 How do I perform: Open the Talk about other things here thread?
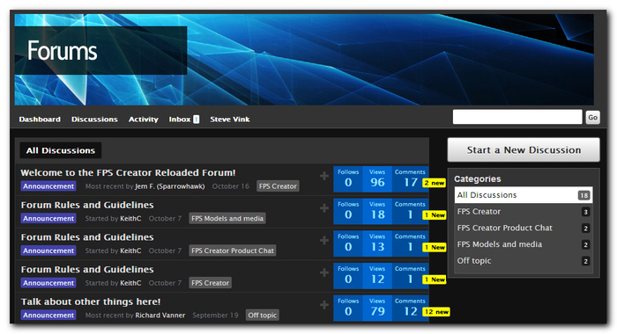pos(91,301)
